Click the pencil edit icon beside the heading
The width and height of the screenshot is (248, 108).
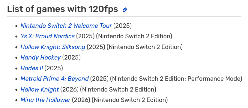point(125,10)
